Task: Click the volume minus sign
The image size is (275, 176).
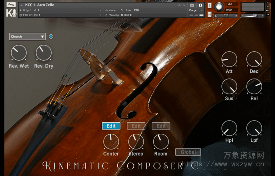Action: click(243, 16)
